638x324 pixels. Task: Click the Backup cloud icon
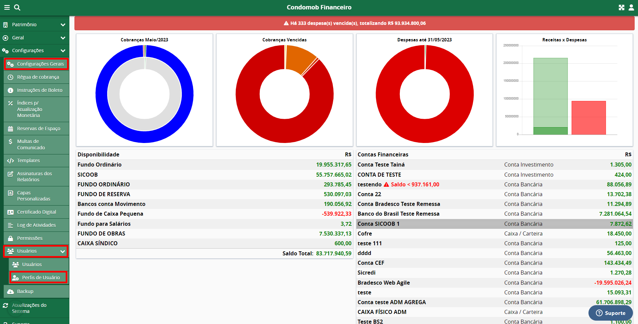(x=10, y=292)
